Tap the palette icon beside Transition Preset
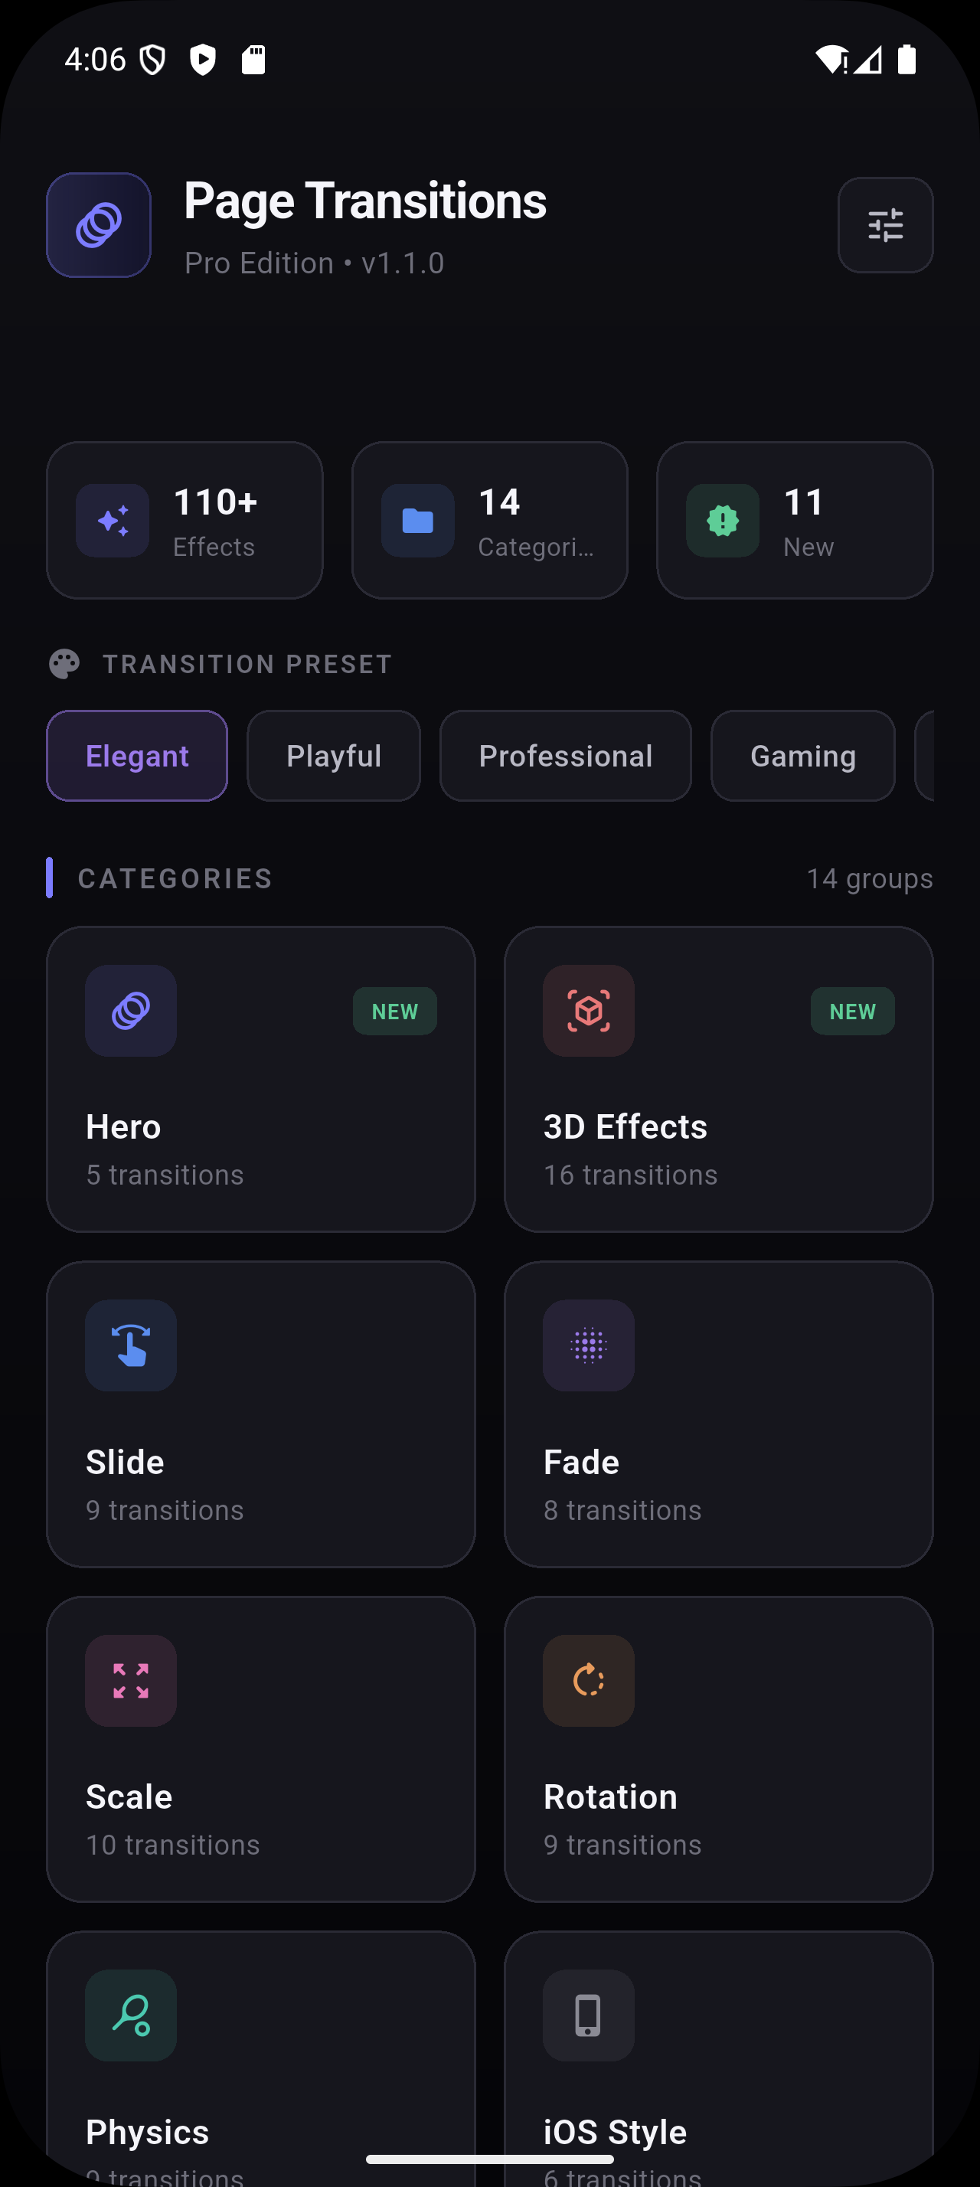980x2187 pixels. (x=64, y=664)
